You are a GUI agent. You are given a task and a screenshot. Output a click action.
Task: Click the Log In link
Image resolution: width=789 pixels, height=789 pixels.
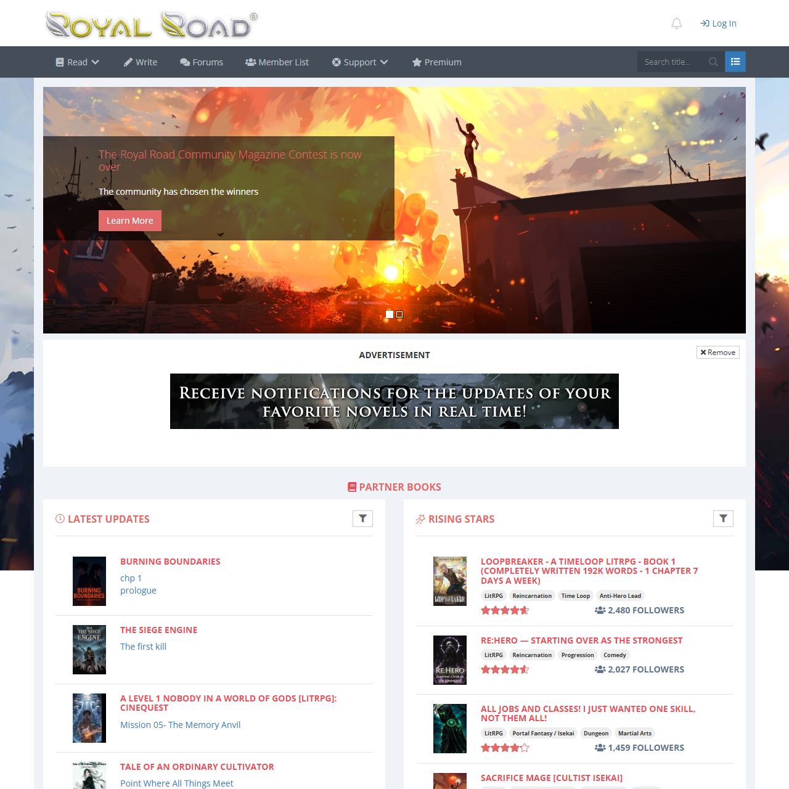click(718, 23)
